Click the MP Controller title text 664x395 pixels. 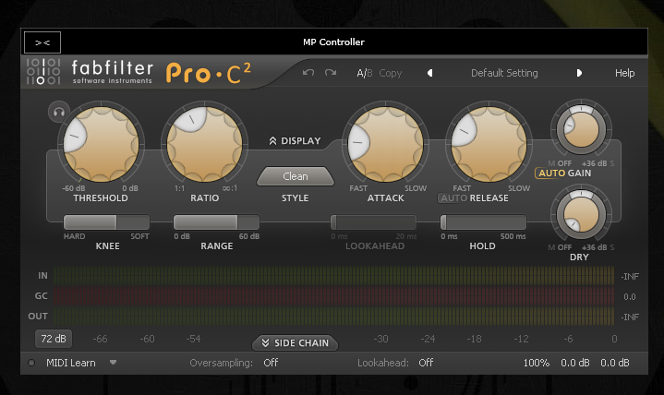[333, 42]
